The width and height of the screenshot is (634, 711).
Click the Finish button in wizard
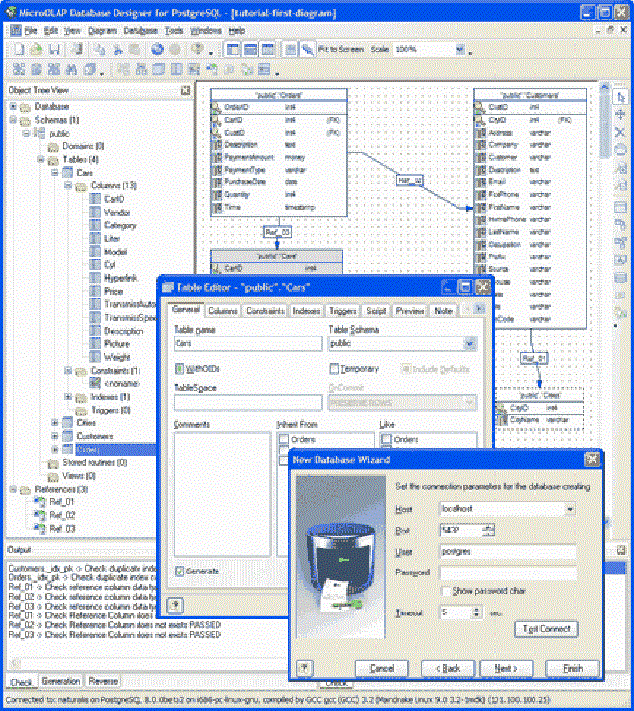573,668
